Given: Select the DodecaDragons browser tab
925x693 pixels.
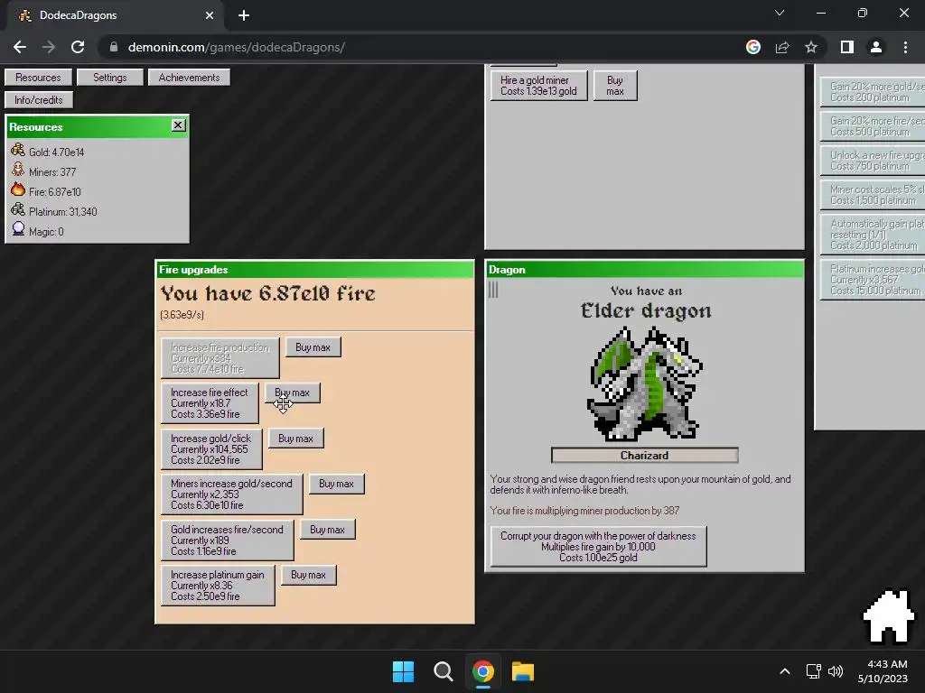Looking at the screenshot, I should click(x=115, y=15).
